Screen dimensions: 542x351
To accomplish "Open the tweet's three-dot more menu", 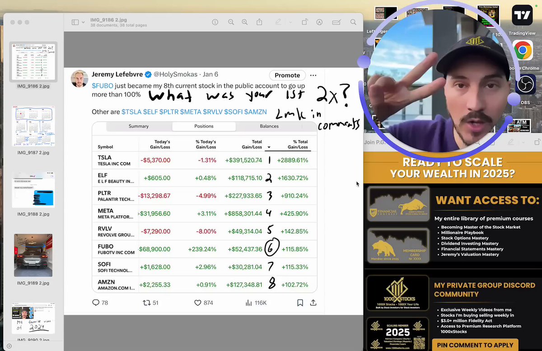I will point(313,75).
